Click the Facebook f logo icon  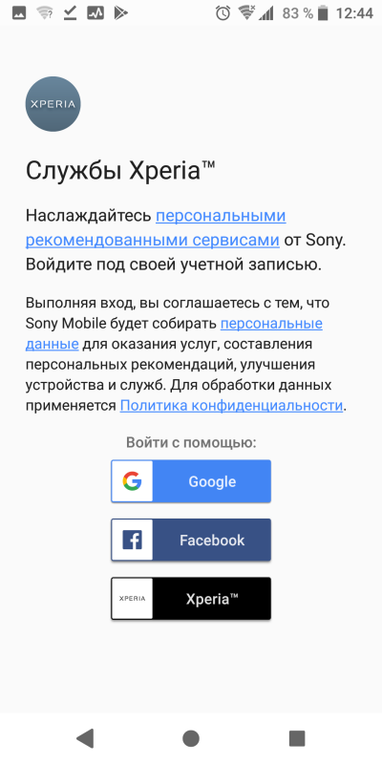pyautogui.click(x=132, y=540)
